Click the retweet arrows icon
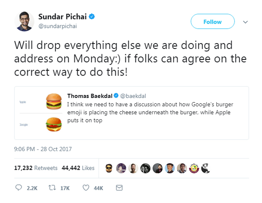This screenshot has width=262, height=203. (x=52, y=188)
